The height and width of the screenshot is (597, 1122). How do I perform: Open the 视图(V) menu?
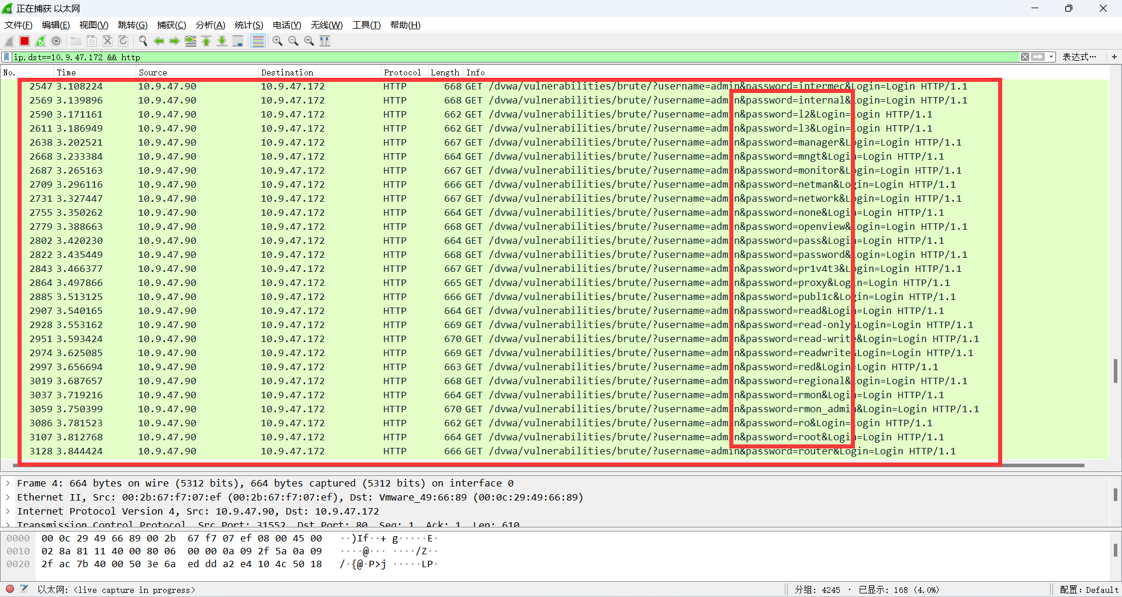tap(93, 25)
